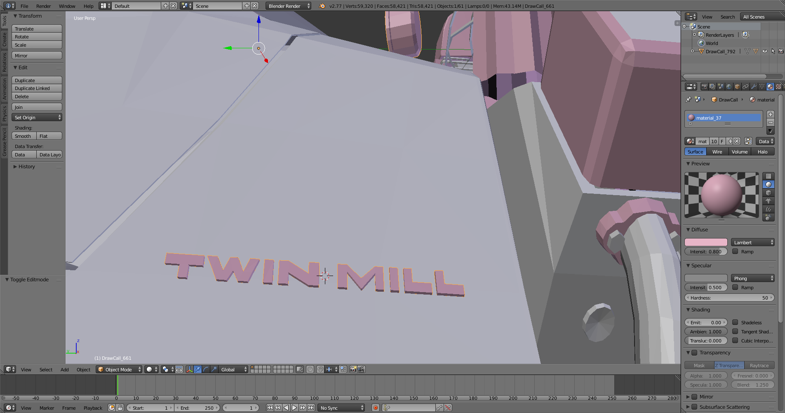
Task: Enable the Mirror panel checkbox
Action: (x=694, y=396)
